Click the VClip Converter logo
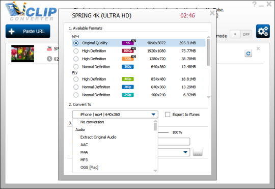 pos(31,12)
